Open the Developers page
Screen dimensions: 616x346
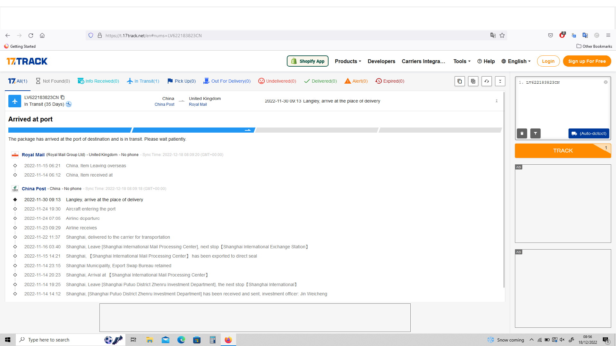[381, 61]
